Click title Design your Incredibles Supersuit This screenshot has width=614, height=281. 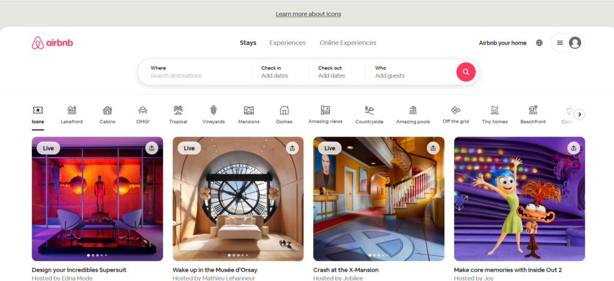pyautogui.click(x=79, y=270)
